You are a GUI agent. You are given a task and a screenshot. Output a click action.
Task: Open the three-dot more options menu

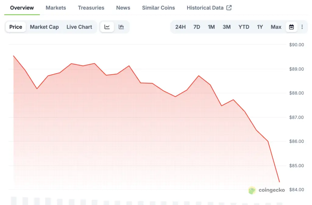click(302, 27)
